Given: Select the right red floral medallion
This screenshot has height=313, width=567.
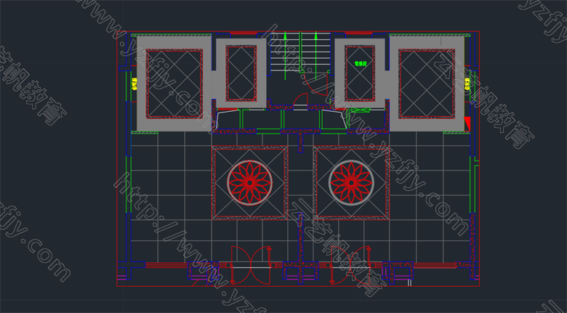Looking at the screenshot, I should point(351,182).
